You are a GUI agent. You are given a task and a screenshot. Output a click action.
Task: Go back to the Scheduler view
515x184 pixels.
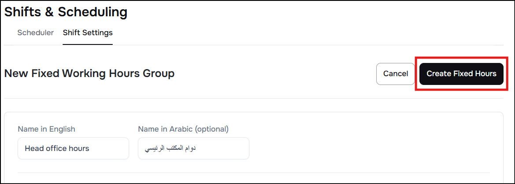36,33
